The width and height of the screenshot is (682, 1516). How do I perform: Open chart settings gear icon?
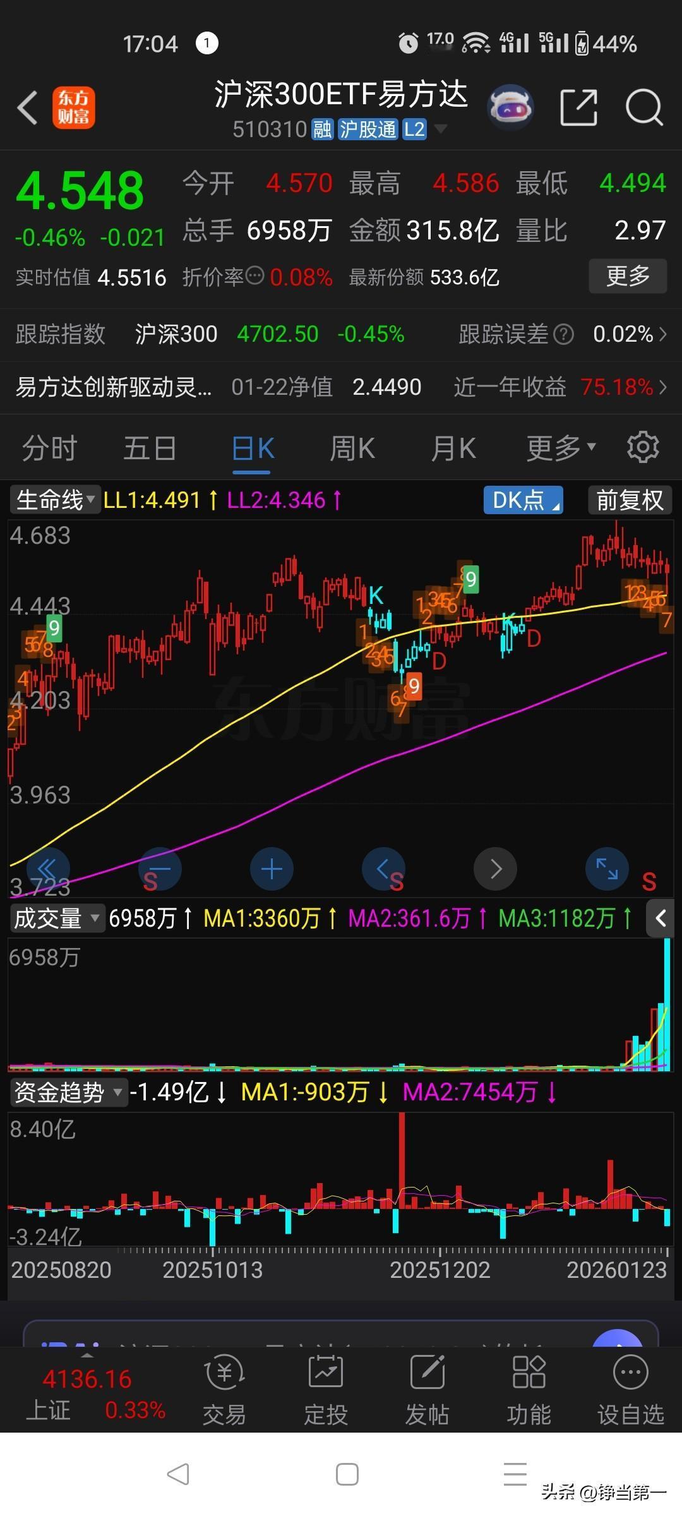click(x=643, y=447)
